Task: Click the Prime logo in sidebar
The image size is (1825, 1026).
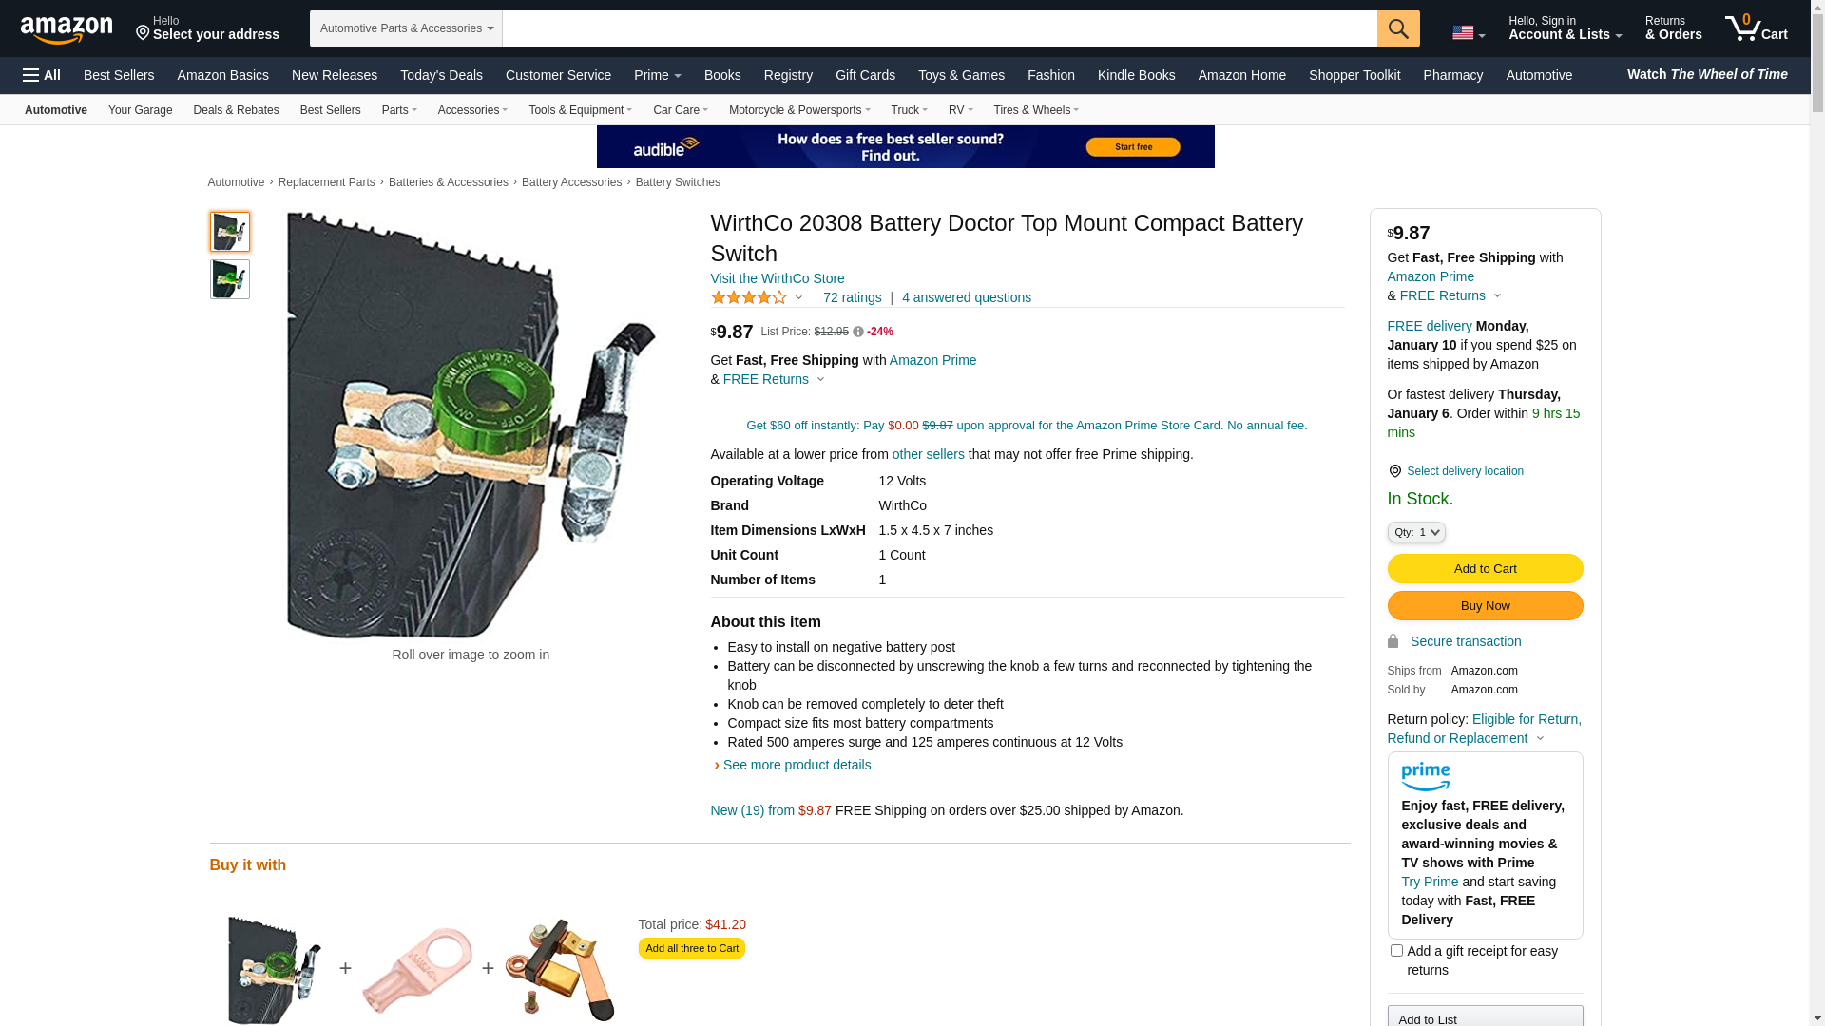Action: click(x=1426, y=777)
